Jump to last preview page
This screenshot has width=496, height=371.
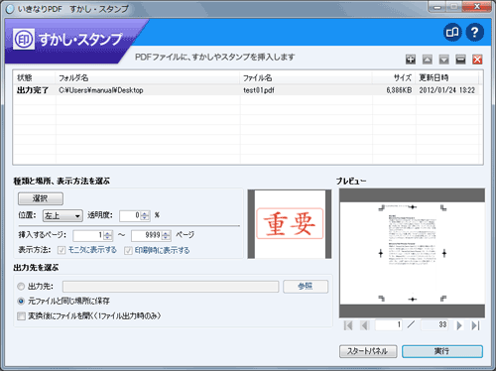(x=475, y=325)
